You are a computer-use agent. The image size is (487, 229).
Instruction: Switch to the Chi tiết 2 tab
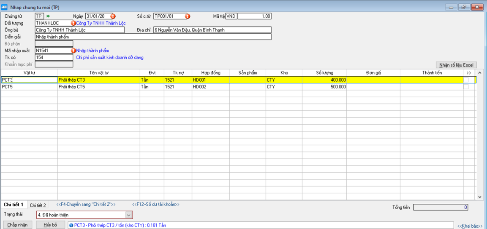tap(38, 205)
